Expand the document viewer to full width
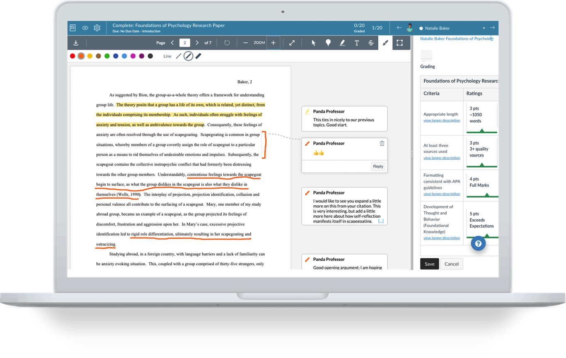The image size is (566, 358). pos(292,43)
